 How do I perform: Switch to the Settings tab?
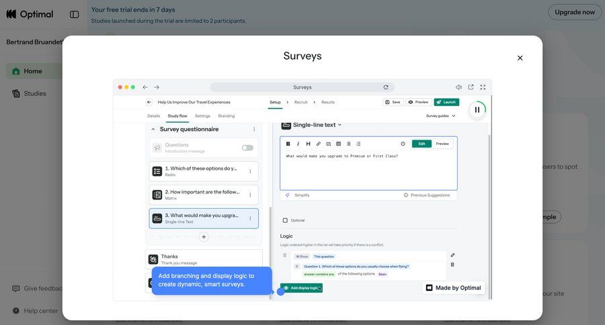[202, 115]
